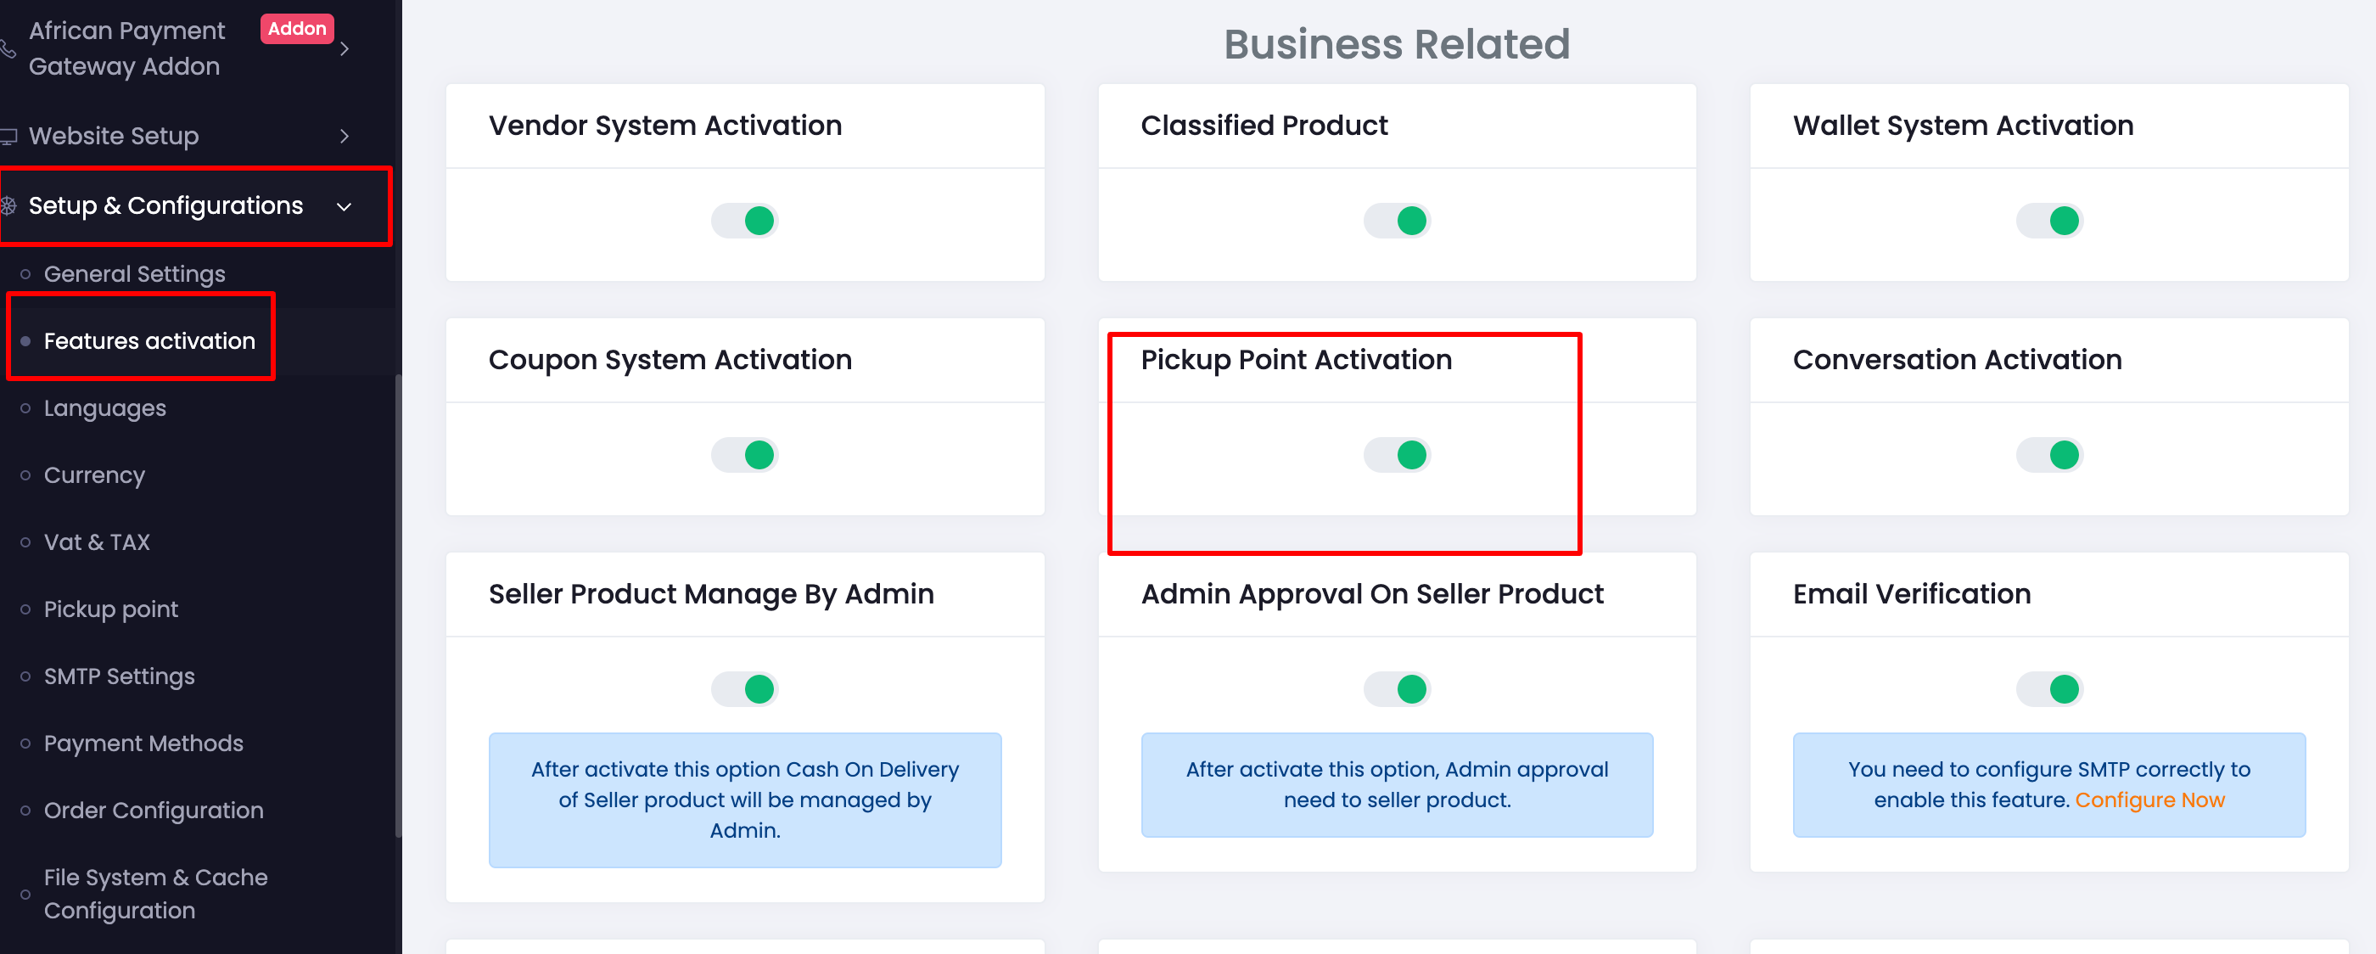Toggle Email Verification switch

[x=2048, y=689]
